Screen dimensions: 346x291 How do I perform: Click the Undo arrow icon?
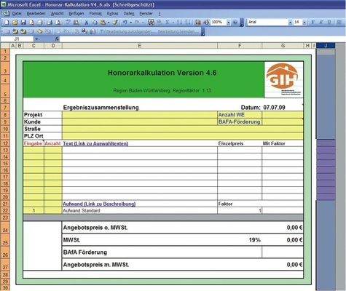125,23
